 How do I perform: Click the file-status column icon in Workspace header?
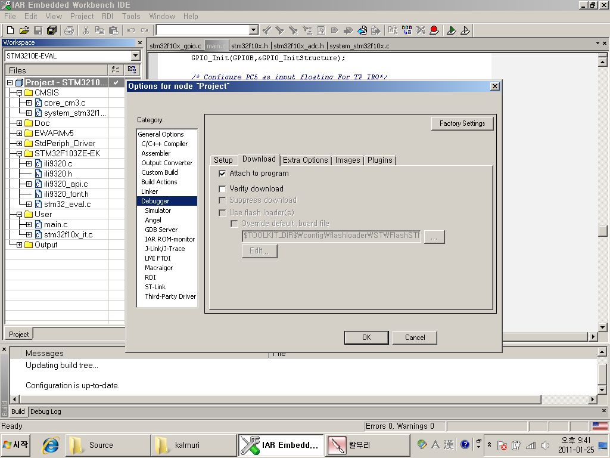(x=116, y=70)
